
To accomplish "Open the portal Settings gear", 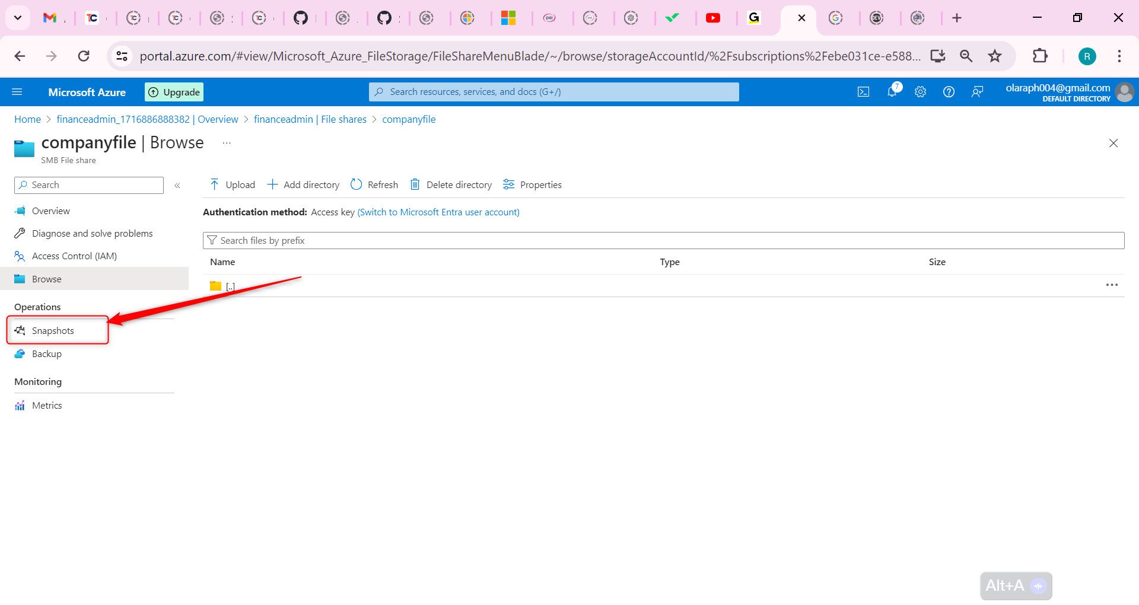I will click(921, 92).
